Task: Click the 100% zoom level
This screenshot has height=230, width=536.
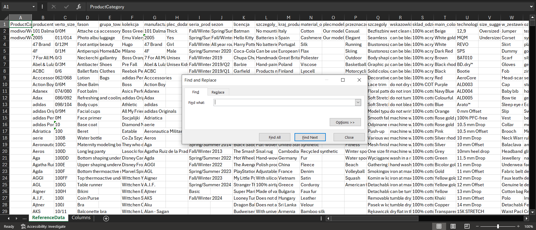Action: click(528, 226)
